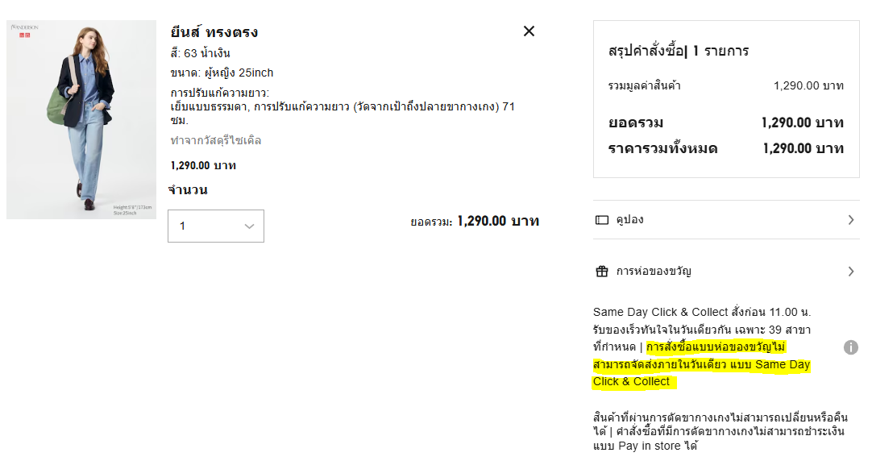
Task: Click the gift box icon beside การห่อของขวัญ
Action: click(x=602, y=271)
